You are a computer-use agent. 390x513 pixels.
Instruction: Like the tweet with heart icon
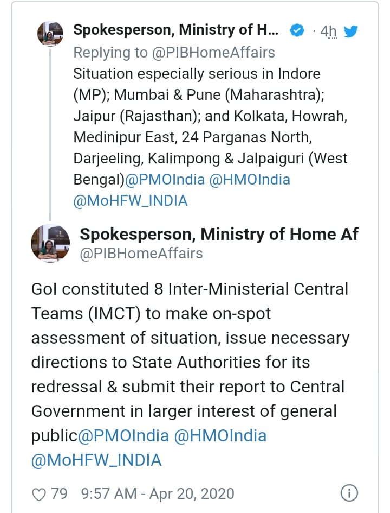39,495
